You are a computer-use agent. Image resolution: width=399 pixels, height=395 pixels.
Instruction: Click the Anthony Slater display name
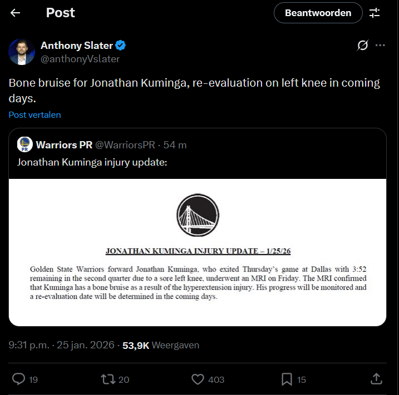coord(77,45)
